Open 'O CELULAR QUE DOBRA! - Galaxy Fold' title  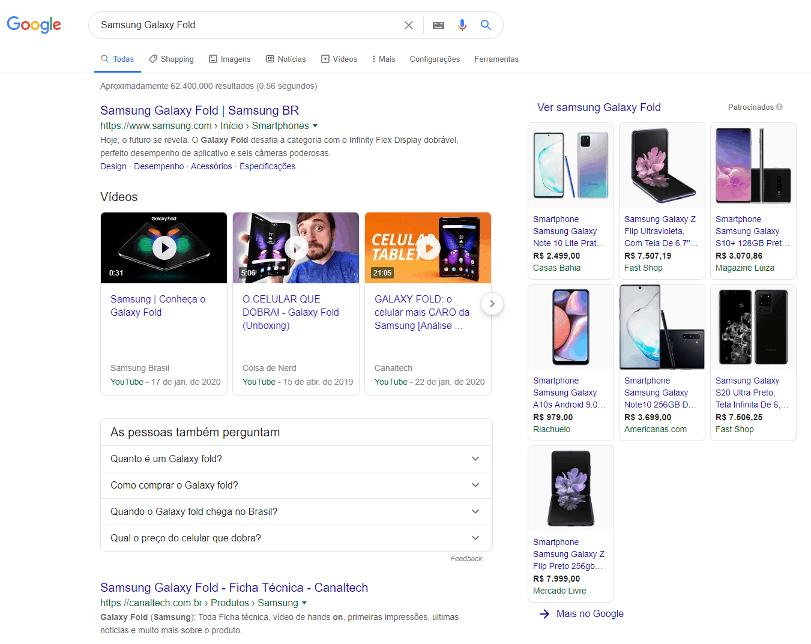[x=291, y=312]
